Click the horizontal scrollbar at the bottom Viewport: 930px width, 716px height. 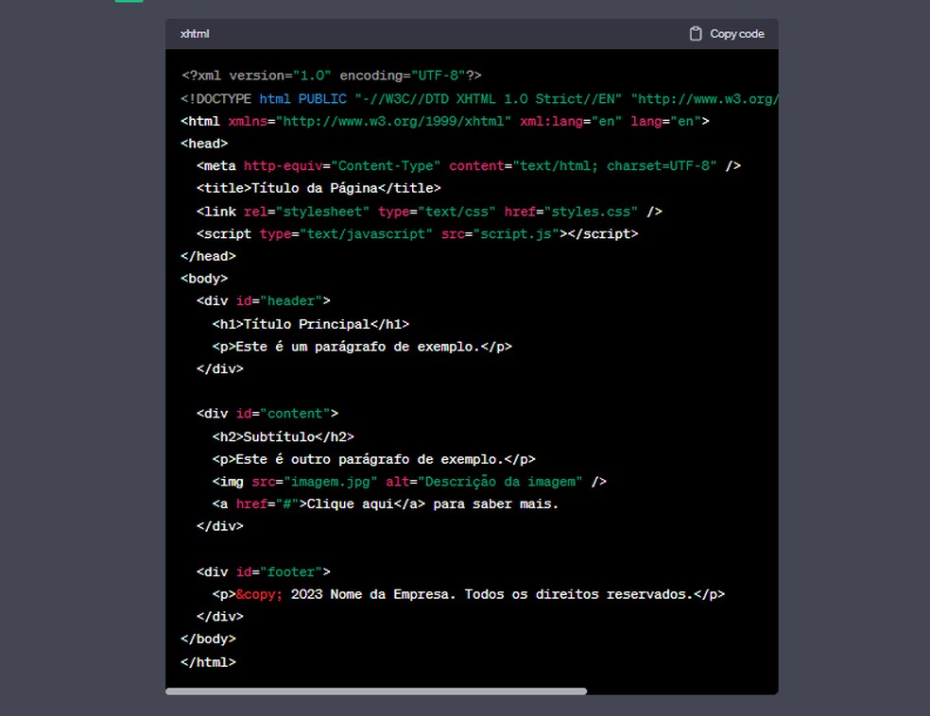378,690
